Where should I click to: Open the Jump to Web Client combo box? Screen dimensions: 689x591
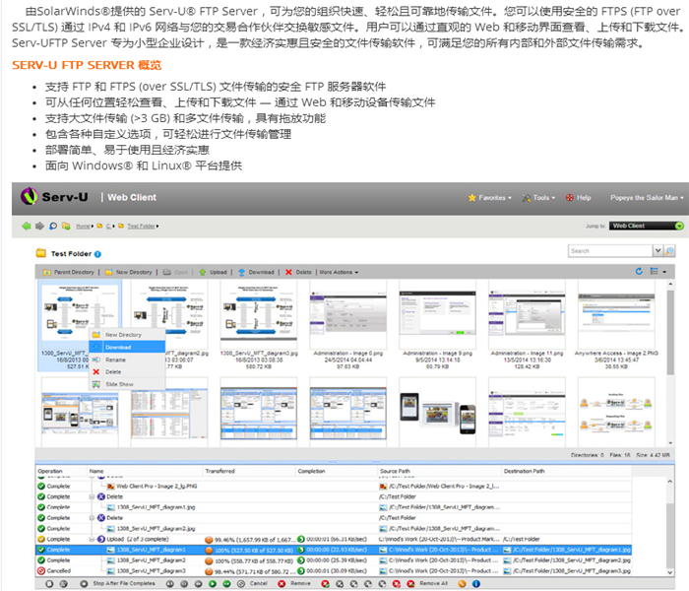[647, 226]
